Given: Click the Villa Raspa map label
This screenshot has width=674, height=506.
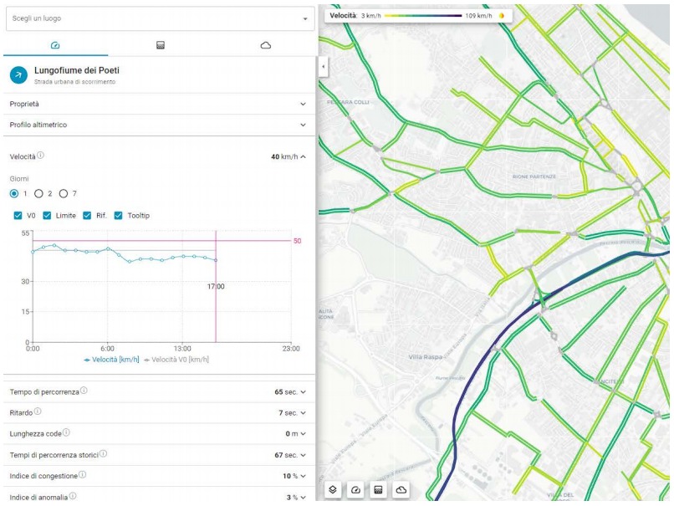Looking at the screenshot, I should pos(425,357).
